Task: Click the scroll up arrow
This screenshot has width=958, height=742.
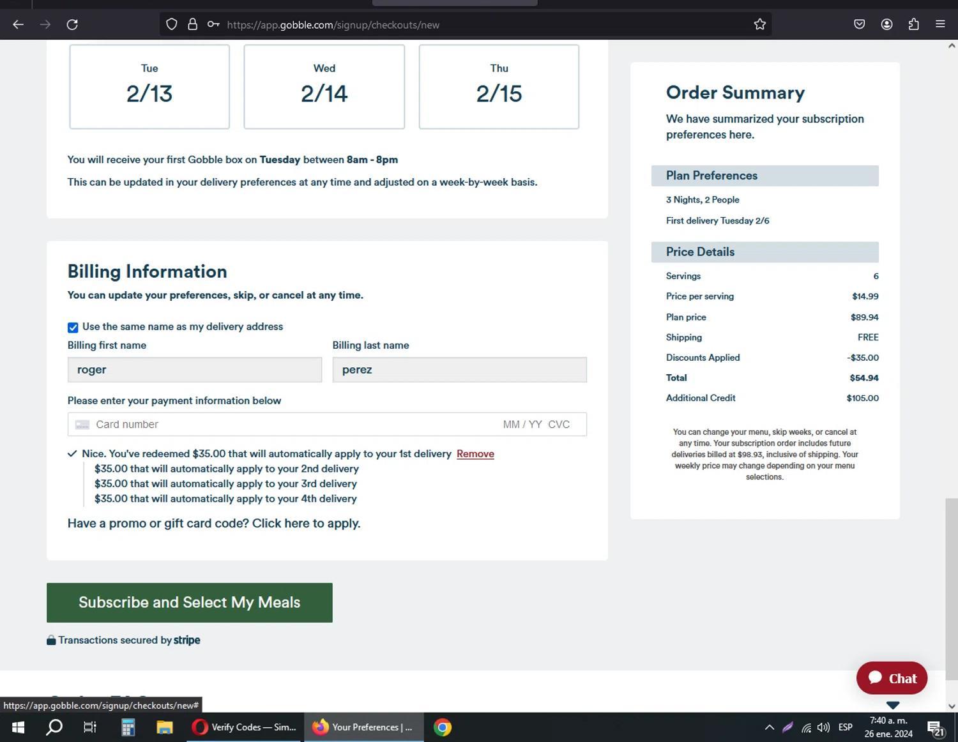Action: 952,45
